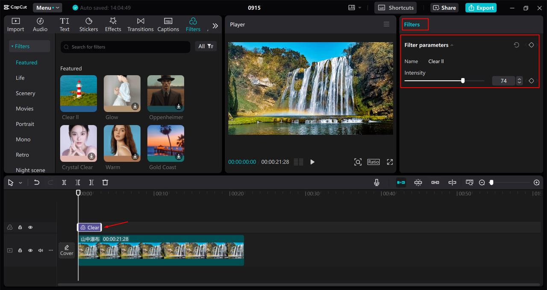Zoom out the timeline
This screenshot has height=290, width=547.
[x=482, y=182]
